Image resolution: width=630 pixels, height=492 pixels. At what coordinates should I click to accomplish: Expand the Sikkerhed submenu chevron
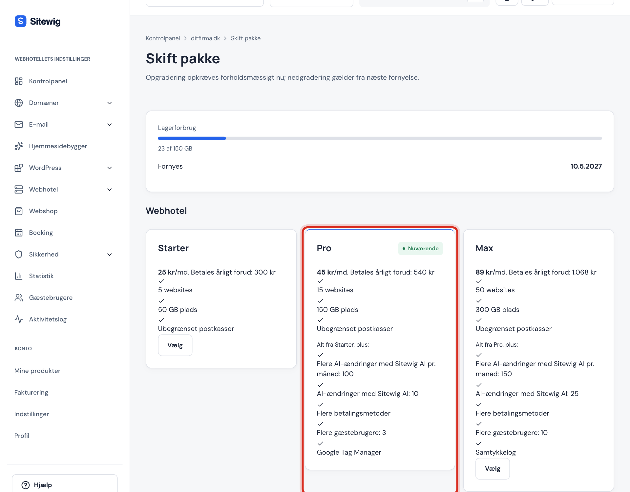pos(110,255)
